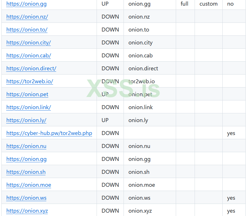Open the https://tor2web.io/ link
Image resolution: width=246 pixels, height=216 pixels.
click(x=30, y=81)
